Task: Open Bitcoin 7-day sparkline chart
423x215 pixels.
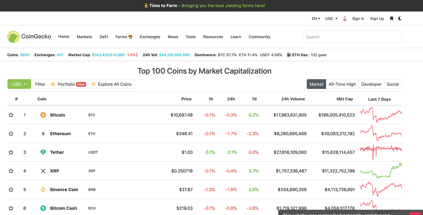Action: click(381, 115)
